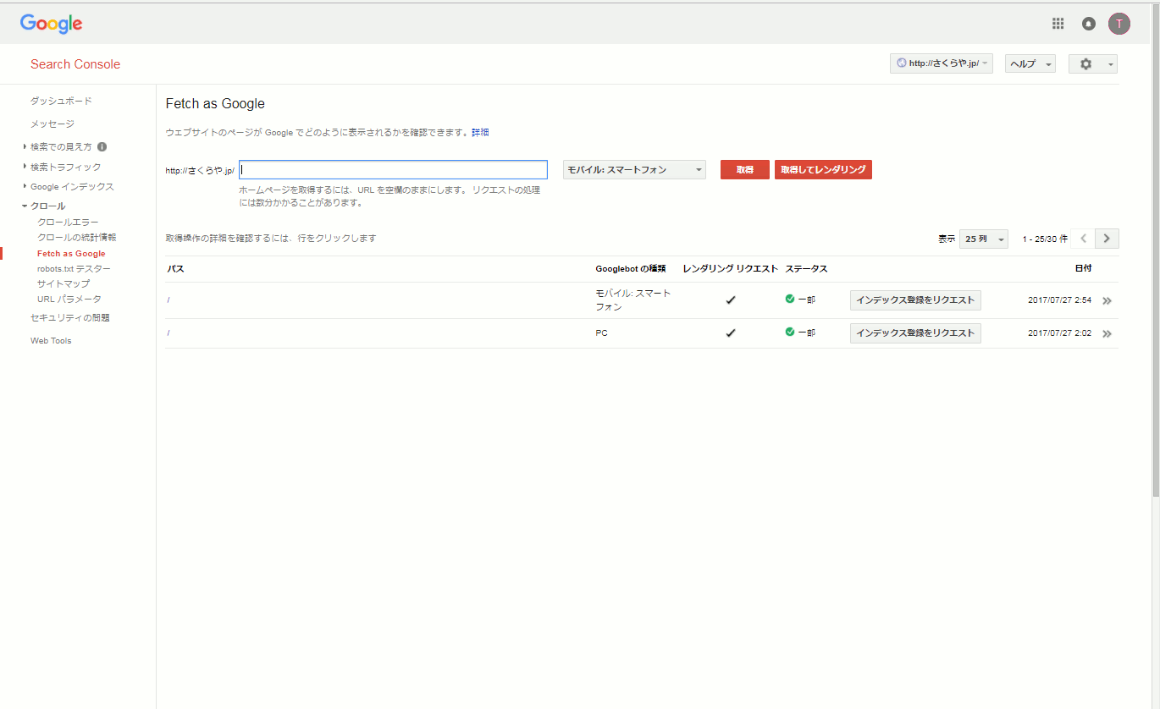Click the ステータス column header
The width and height of the screenshot is (1160, 709).
pyautogui.click(x=806, y=268)
